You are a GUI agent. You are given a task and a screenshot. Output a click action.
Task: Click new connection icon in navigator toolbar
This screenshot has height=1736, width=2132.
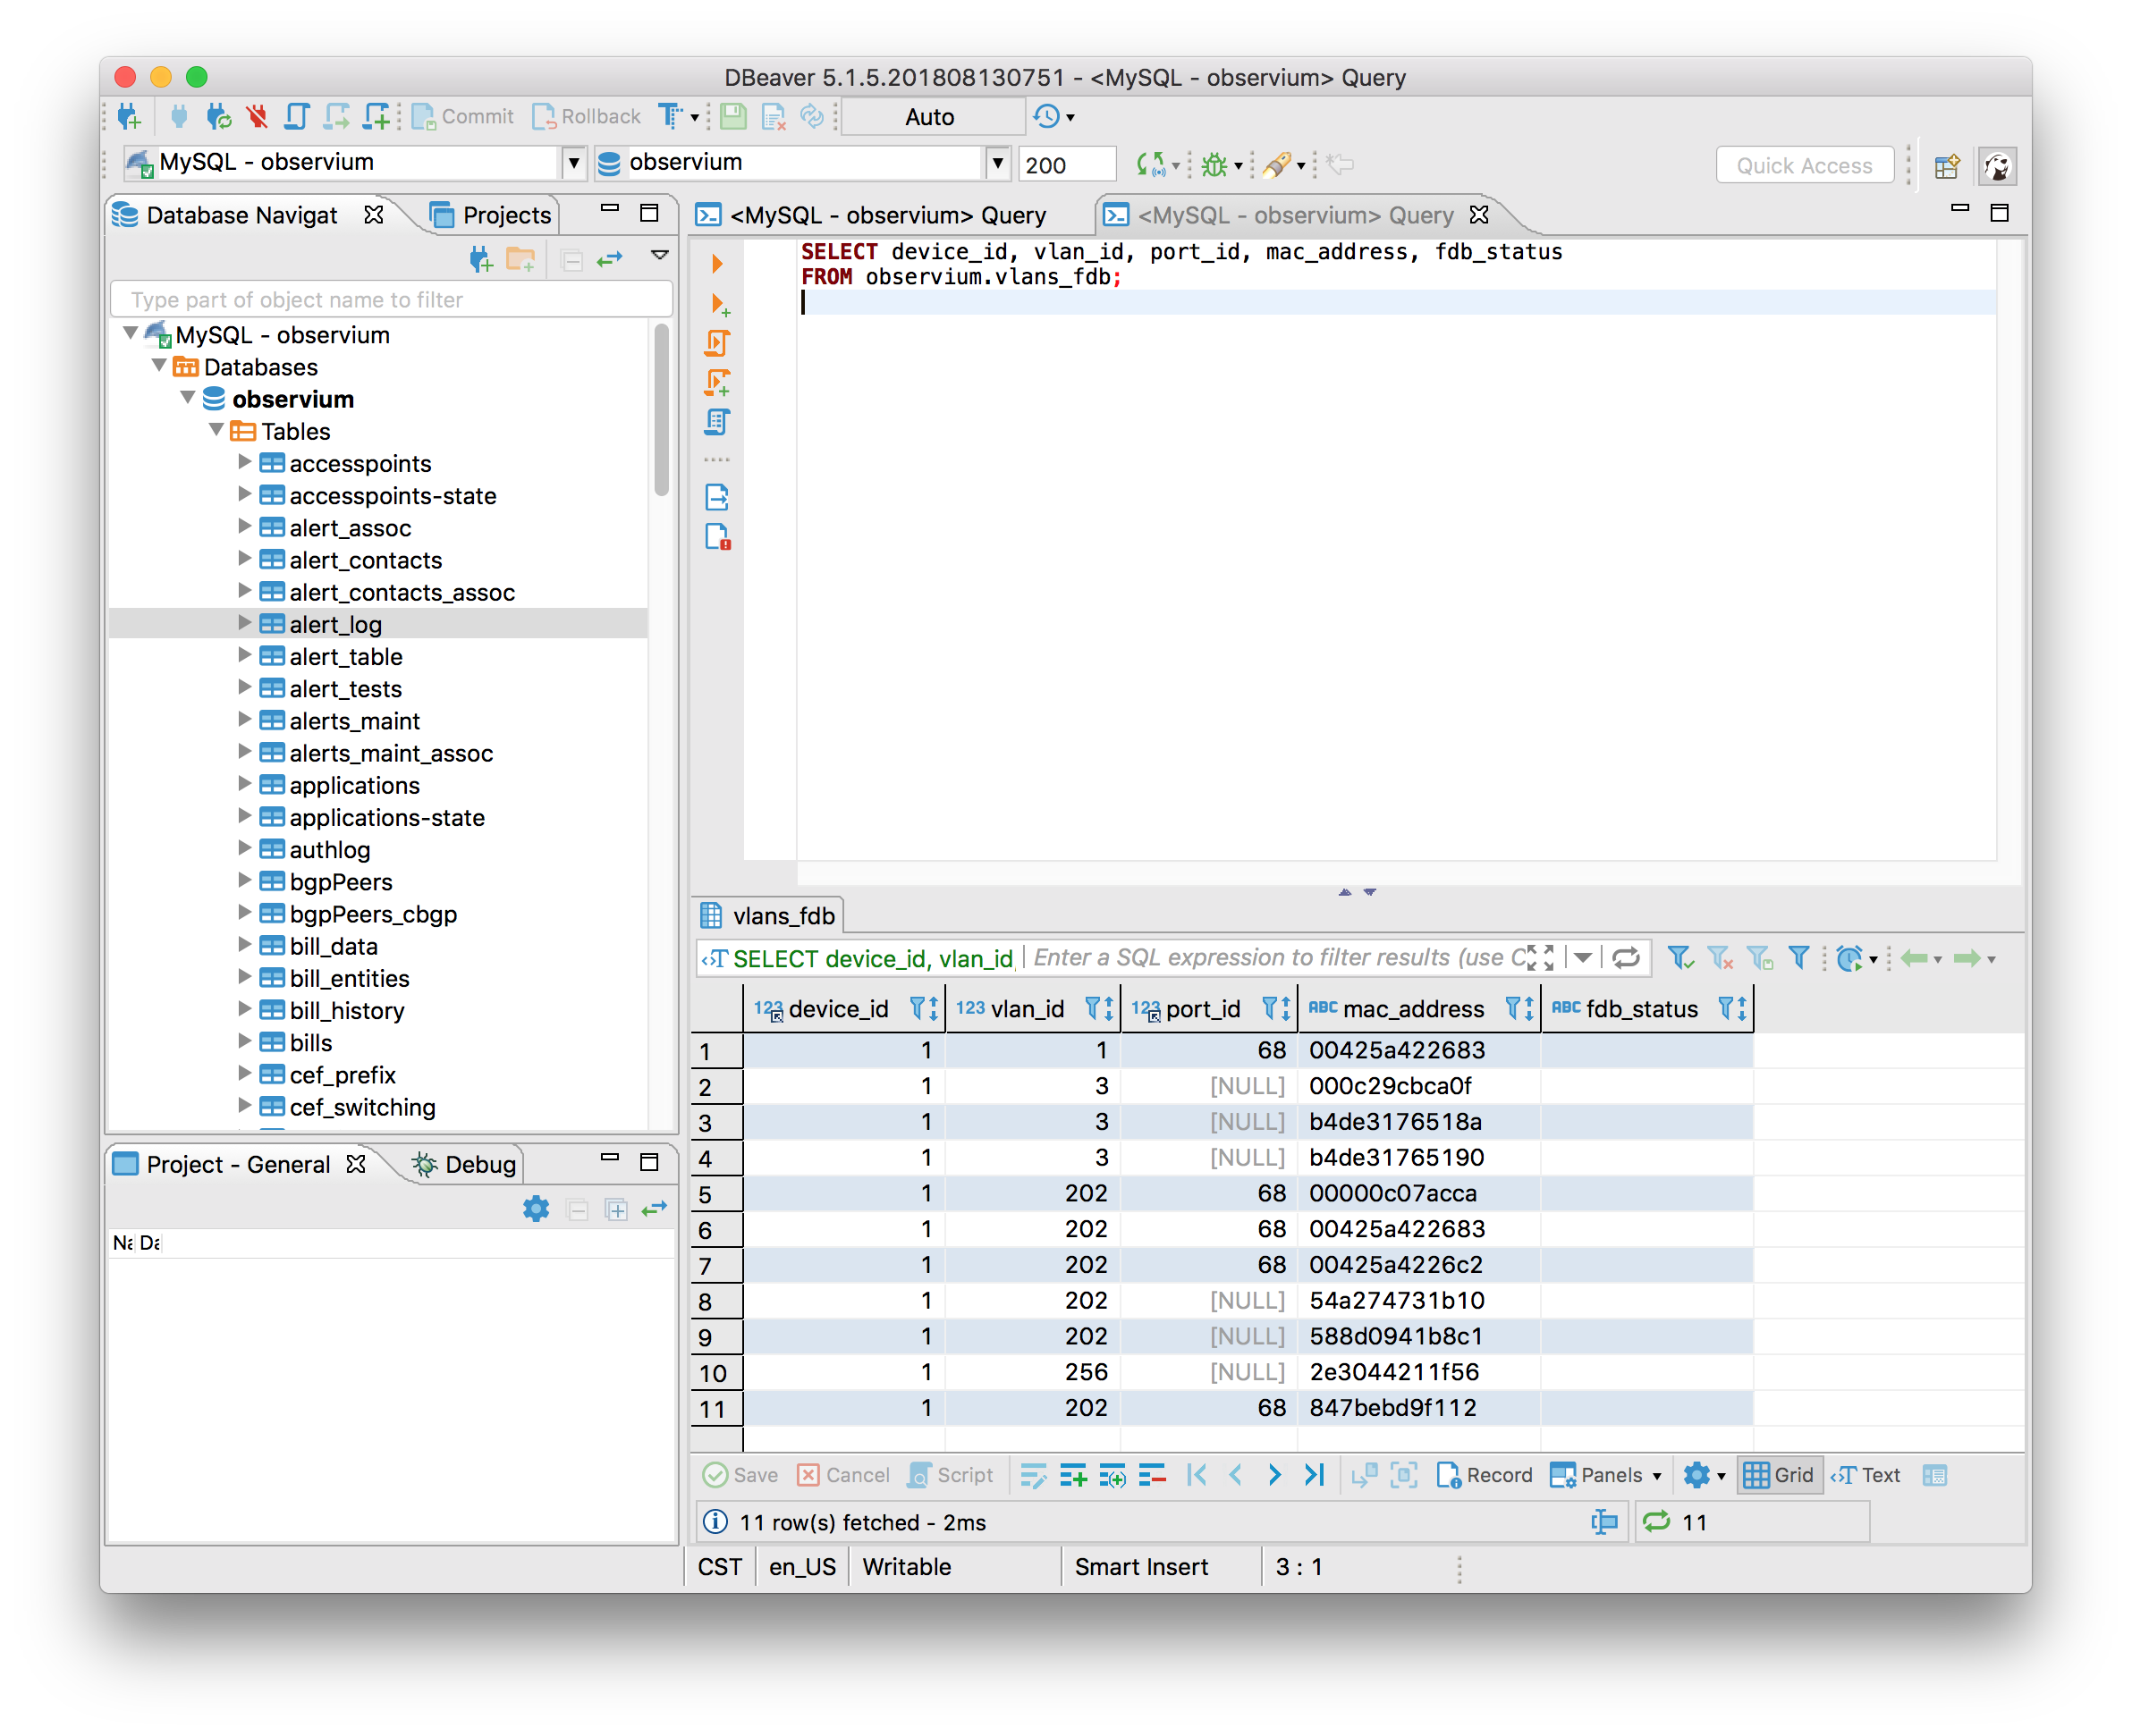coord(480,259)
